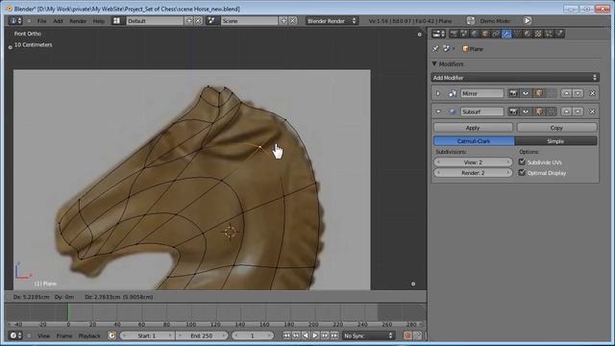Delete the Default screen layout

coord(199,21)
